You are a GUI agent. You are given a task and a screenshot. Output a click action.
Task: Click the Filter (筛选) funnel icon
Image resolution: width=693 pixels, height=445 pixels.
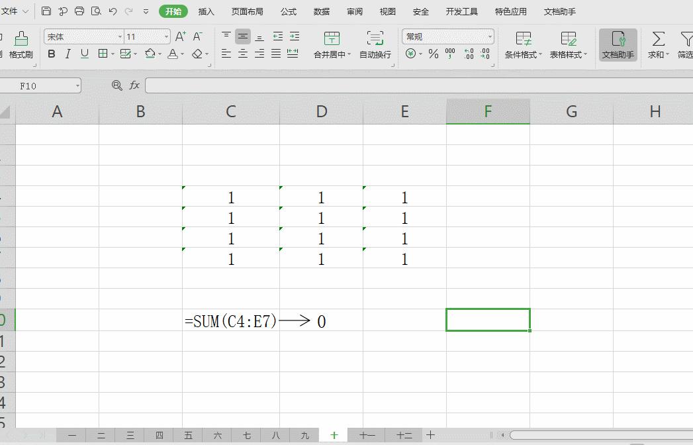tap(686, 38)
